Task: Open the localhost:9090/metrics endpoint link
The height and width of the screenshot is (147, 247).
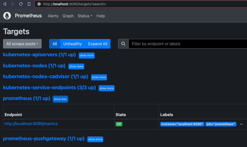Action: tap(31, 124)
